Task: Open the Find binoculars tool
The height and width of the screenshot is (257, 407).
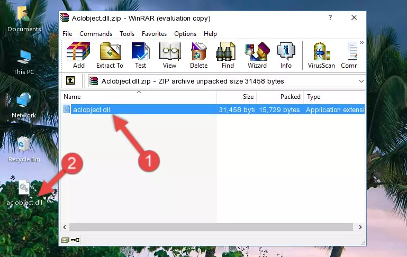Action: point(228,55)
